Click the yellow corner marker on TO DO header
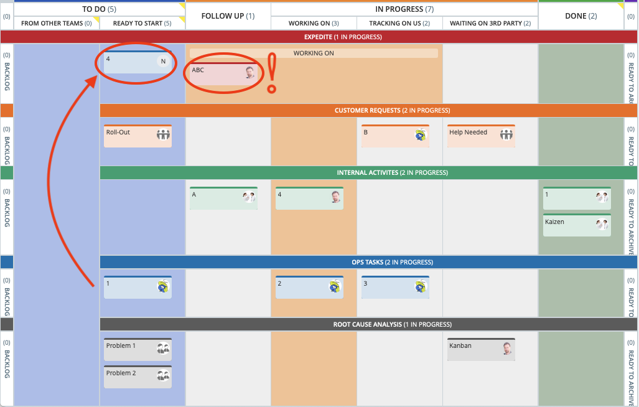639x407 pixels. (182, 6)
